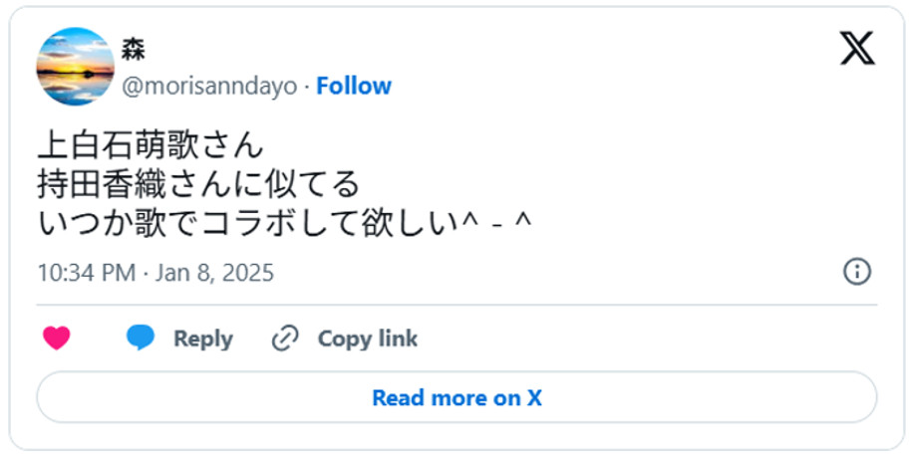Click the Reply text label

pyautogui.click(x=202, y=339)
